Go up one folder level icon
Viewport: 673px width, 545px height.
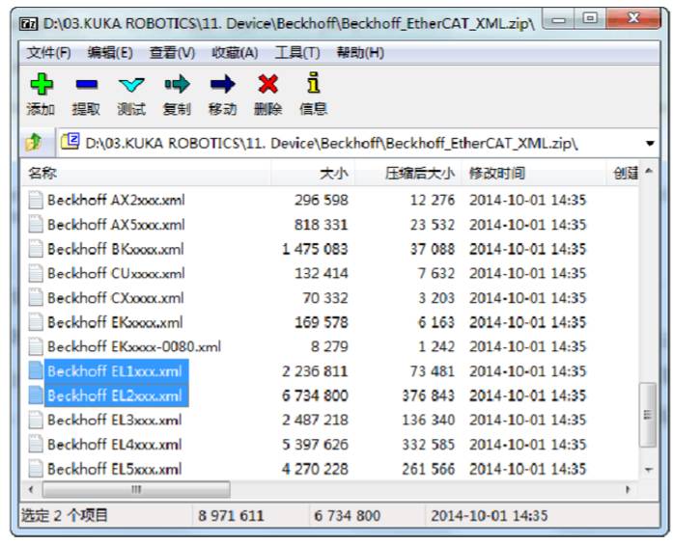coord(34,143)
